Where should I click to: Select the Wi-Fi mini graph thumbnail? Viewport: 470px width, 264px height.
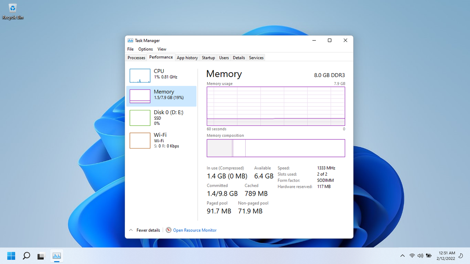140,140
